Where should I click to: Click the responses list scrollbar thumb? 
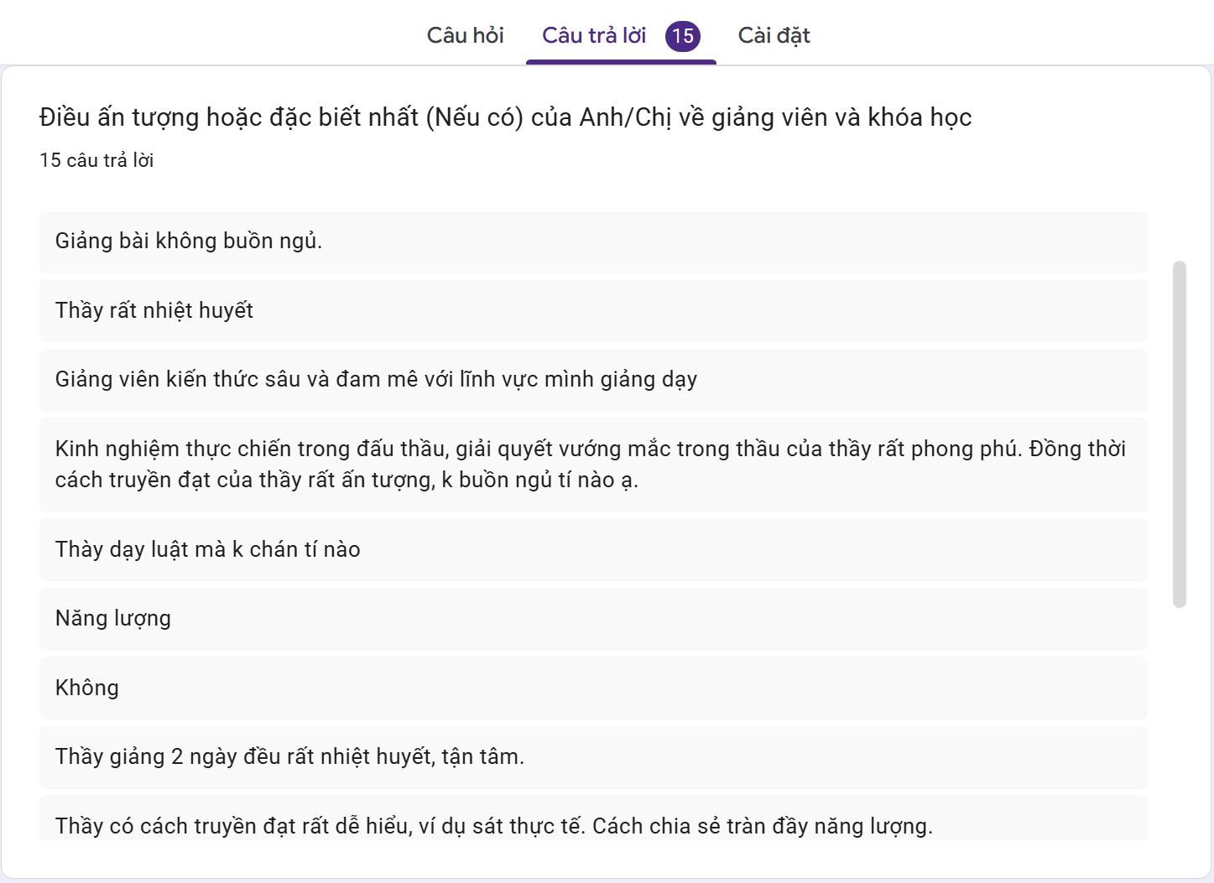(1179, 434)
